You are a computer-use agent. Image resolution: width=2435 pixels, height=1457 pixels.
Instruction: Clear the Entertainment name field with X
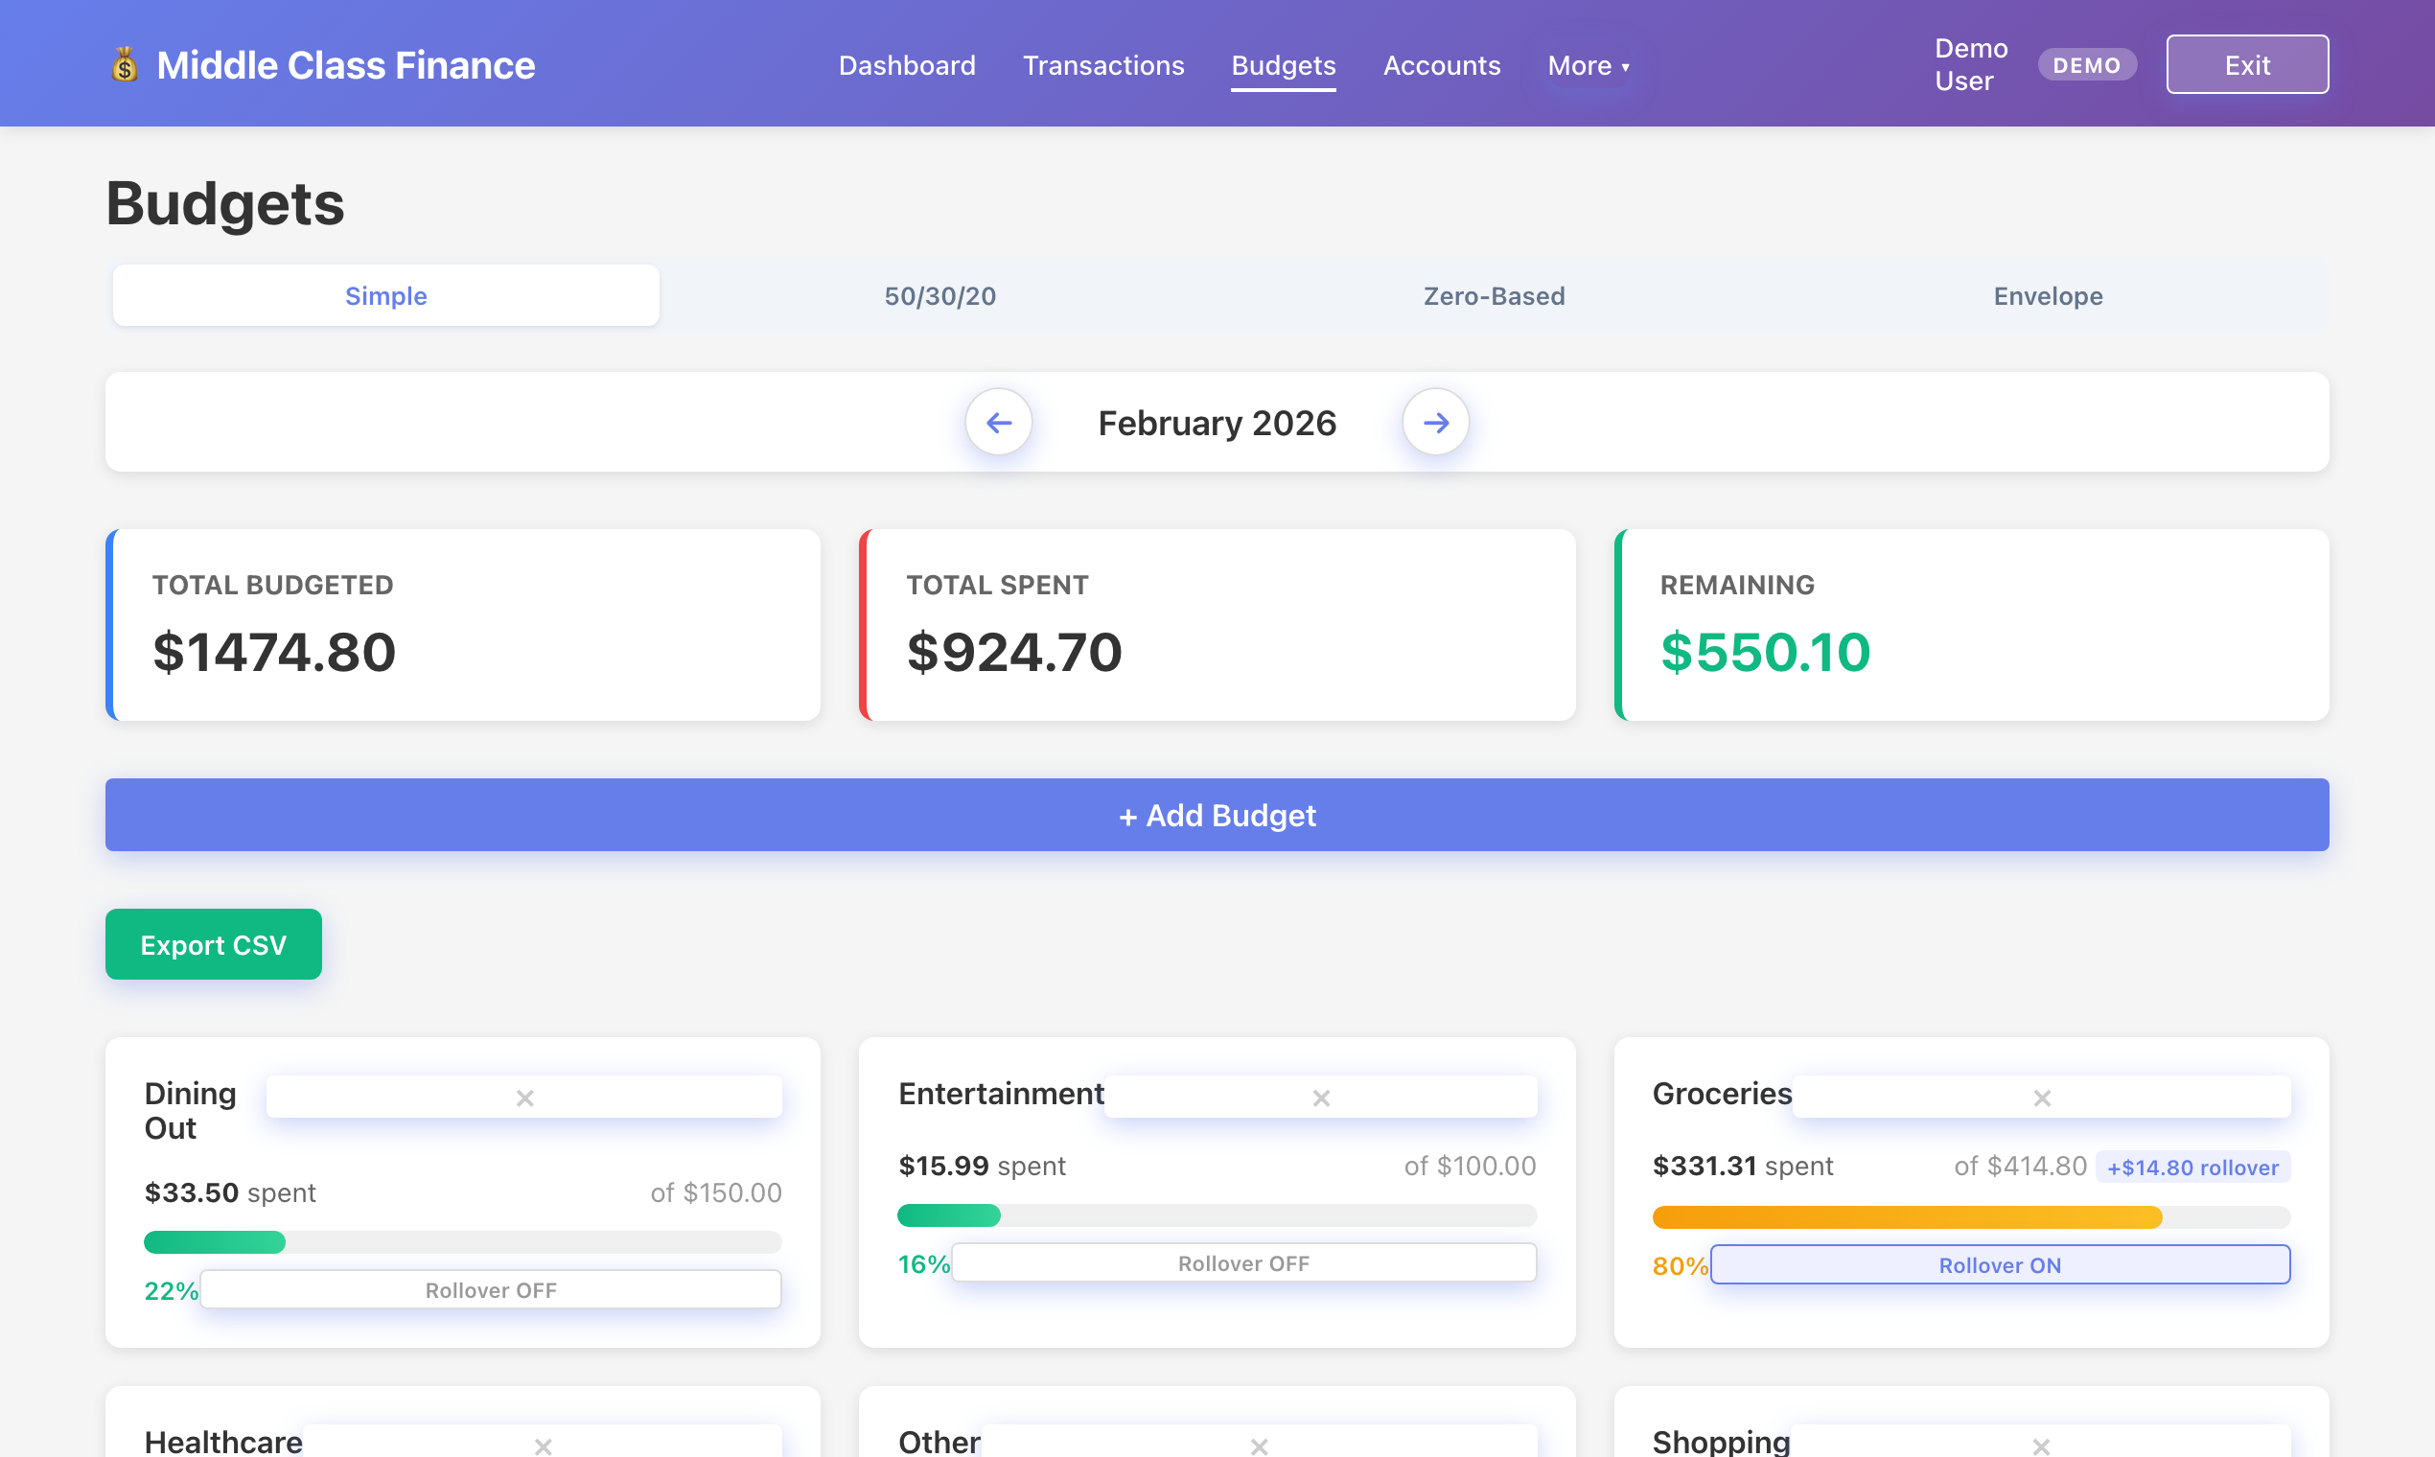(1321, 1097)
